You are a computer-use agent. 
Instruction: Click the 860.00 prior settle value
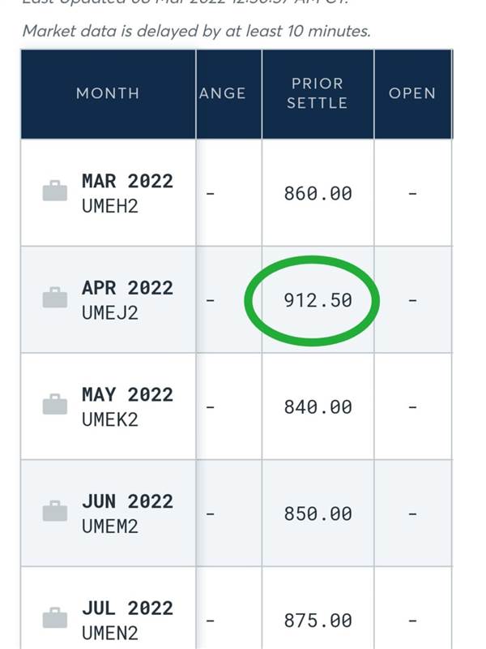point(318,194)
